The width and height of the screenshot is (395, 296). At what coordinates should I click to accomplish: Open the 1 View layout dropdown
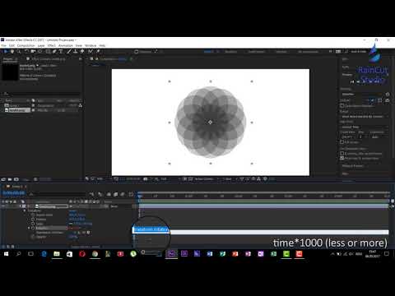pos(229,179)
